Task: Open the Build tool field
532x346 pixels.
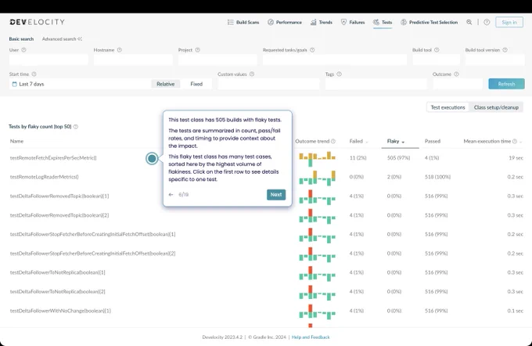Action: [x=436, y=59]
